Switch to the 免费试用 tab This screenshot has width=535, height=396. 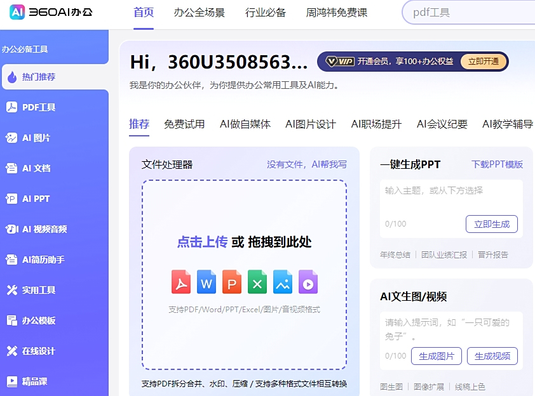[x=183, y=125]
